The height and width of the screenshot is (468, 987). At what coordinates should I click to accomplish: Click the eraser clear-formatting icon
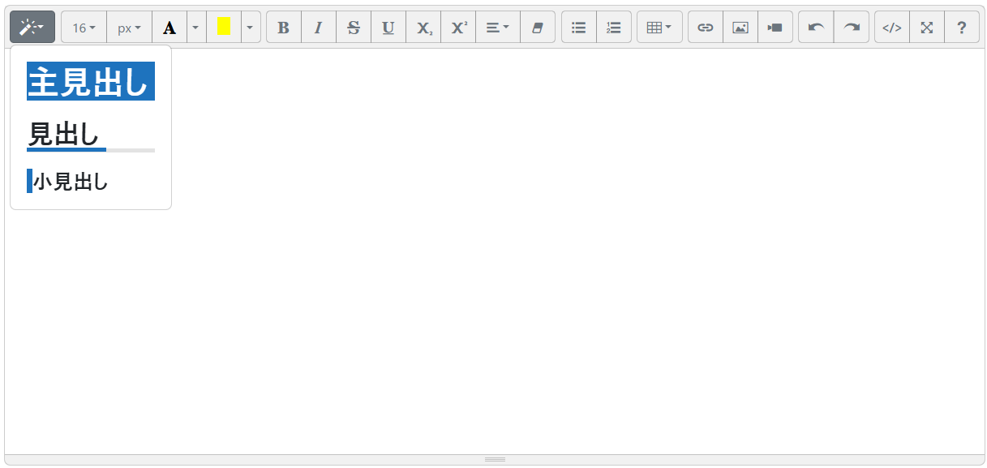click(x=537, y=28)
